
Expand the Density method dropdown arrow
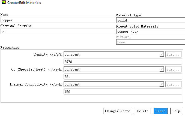click(162, 54)
